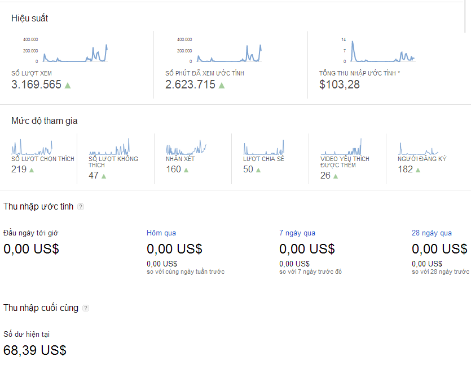Click green up arrow next to 2.623.715

click(x=222, y=86)
